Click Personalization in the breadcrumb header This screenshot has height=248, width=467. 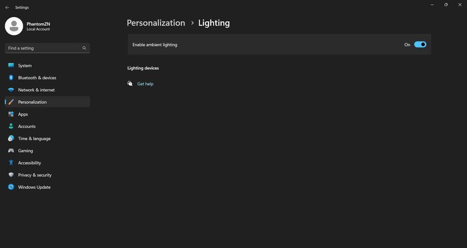click(156, 23)
